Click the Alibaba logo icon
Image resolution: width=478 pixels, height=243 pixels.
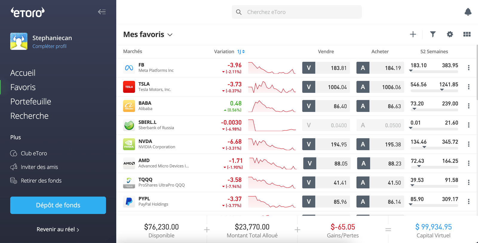pyautogui.click(x=129, y=106)
